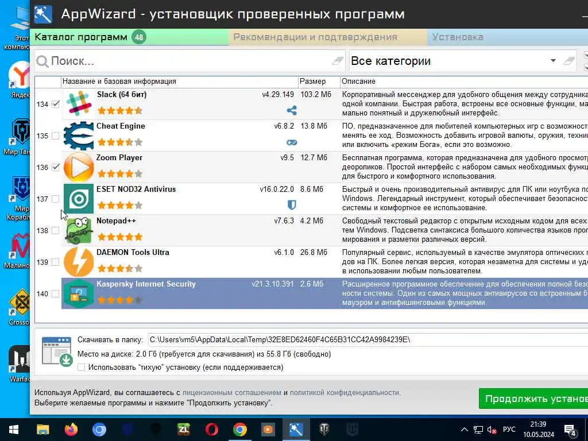Open Windows Start menu
This screenshot has width=588, height=441.
[x=14, y=430]
